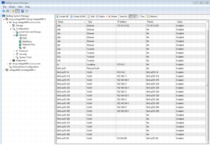Image resolution: width=210 pixels, height=157 pixels.
Task: Sort by the IP Address column header
Action: tap(131, 22)
